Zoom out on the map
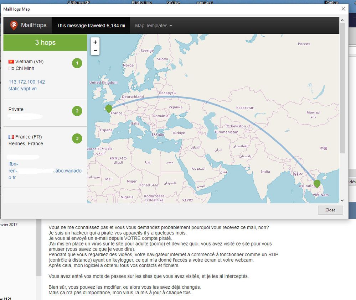The height and width of the screenshot is (300, 356). [95, 51]
